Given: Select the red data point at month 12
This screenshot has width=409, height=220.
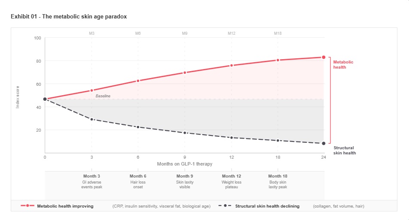Looking at the screenshot, I should pos(231,65).
